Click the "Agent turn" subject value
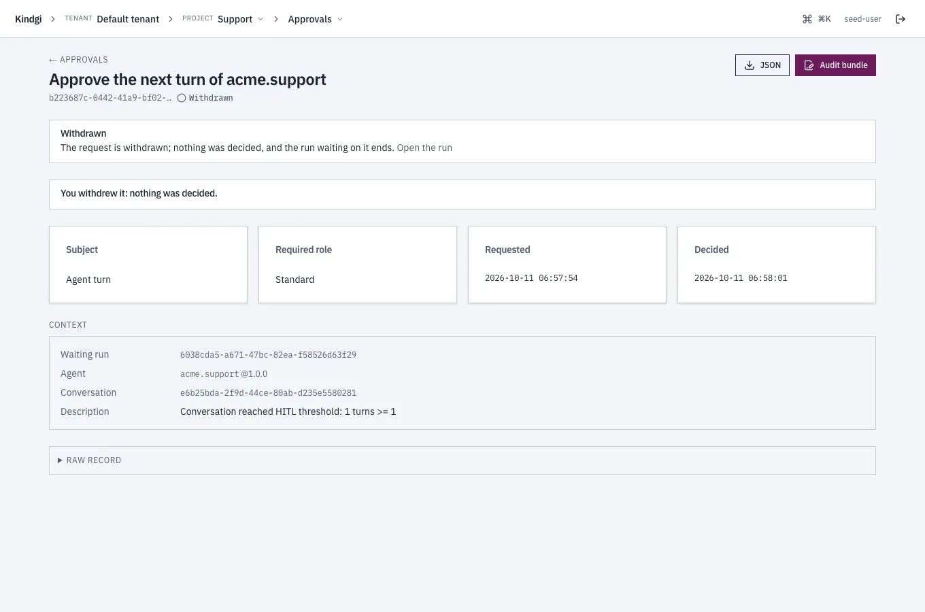This screenshot has height=612, width=925. 88,279
